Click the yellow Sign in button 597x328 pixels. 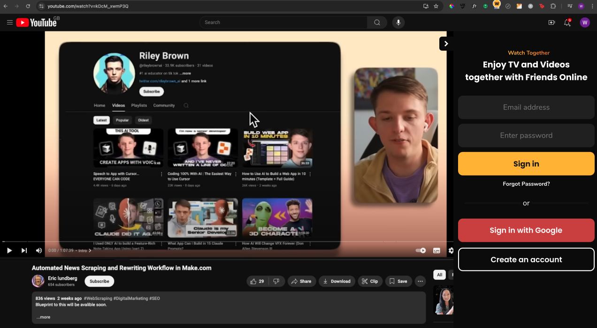click(526, 164)
